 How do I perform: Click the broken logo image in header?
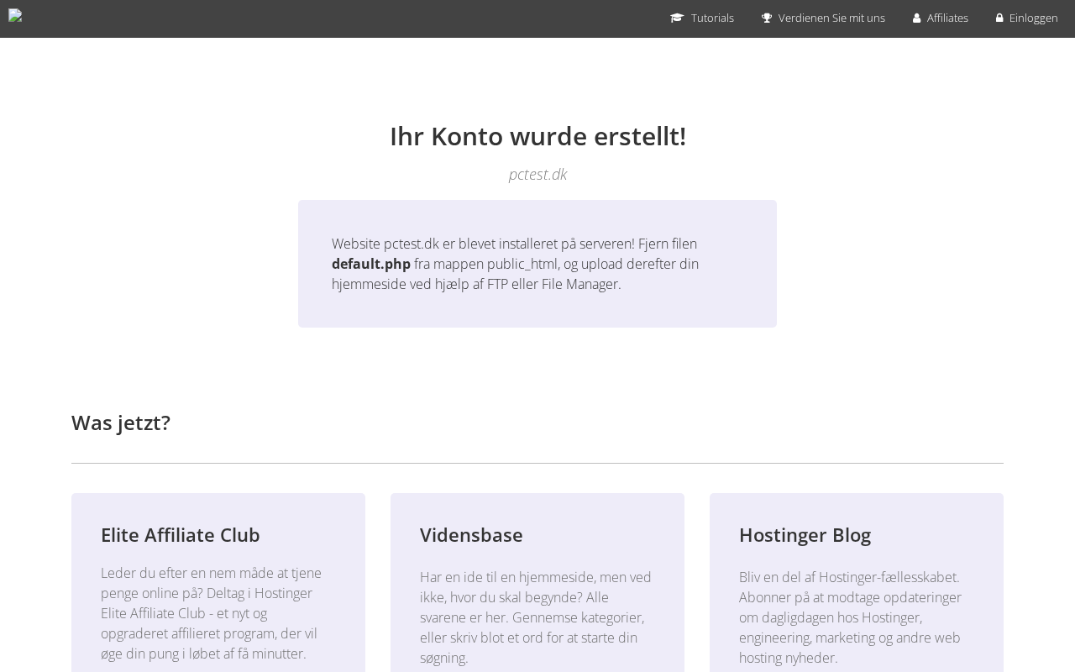[x=15, y=15]
